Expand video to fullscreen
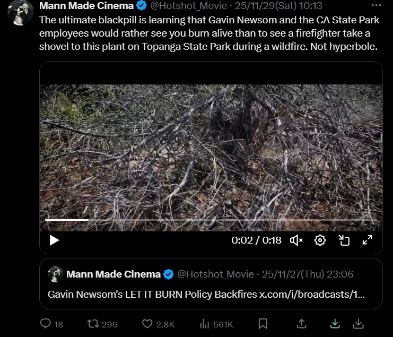 pyautogui.click(x=368, y=240)
